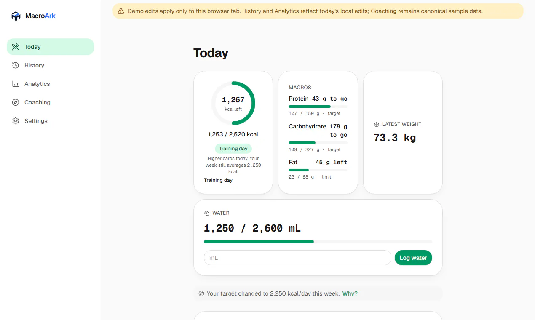Click the calorie ring showing 1,267 kcal left

[x=233, y=103]
